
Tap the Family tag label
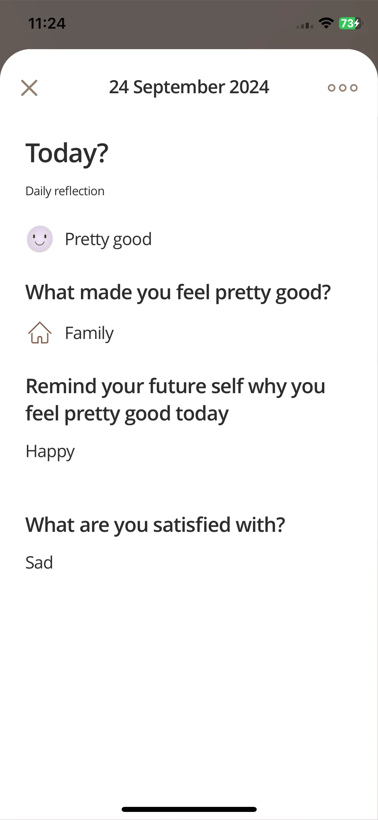click(89, 333)
